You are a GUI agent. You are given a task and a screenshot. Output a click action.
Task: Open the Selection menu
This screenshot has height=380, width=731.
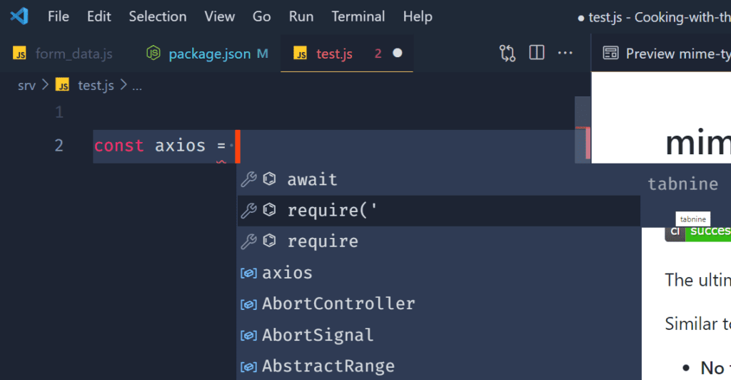(x=158, y=16)
